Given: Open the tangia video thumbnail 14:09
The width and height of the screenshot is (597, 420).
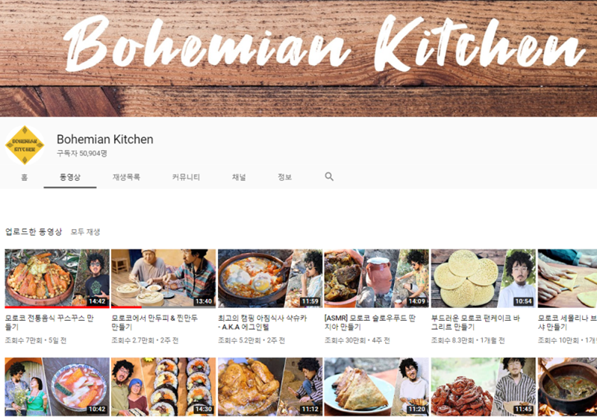Looking at the screenshot, I should 377,278.
